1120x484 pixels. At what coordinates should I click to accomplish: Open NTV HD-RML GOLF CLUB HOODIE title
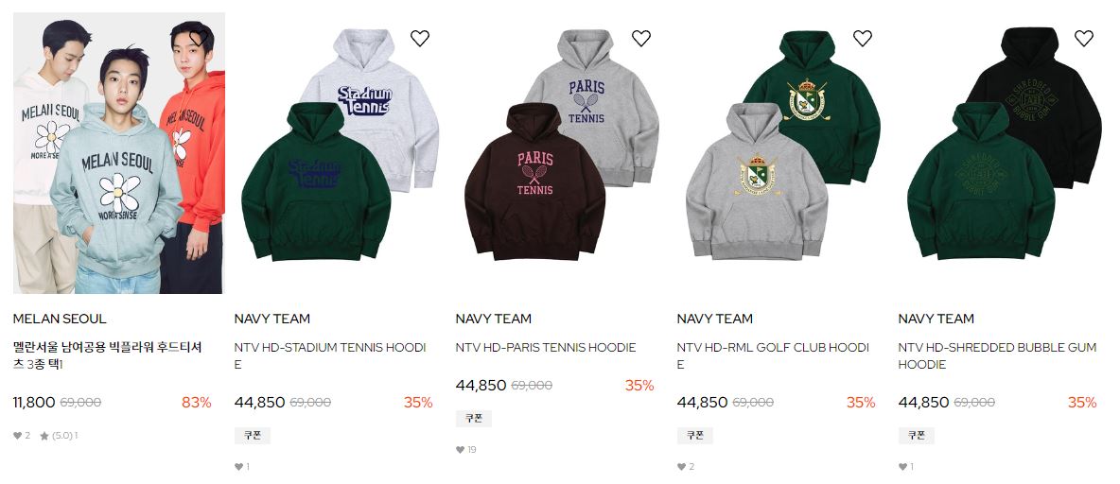click(774, 356)
